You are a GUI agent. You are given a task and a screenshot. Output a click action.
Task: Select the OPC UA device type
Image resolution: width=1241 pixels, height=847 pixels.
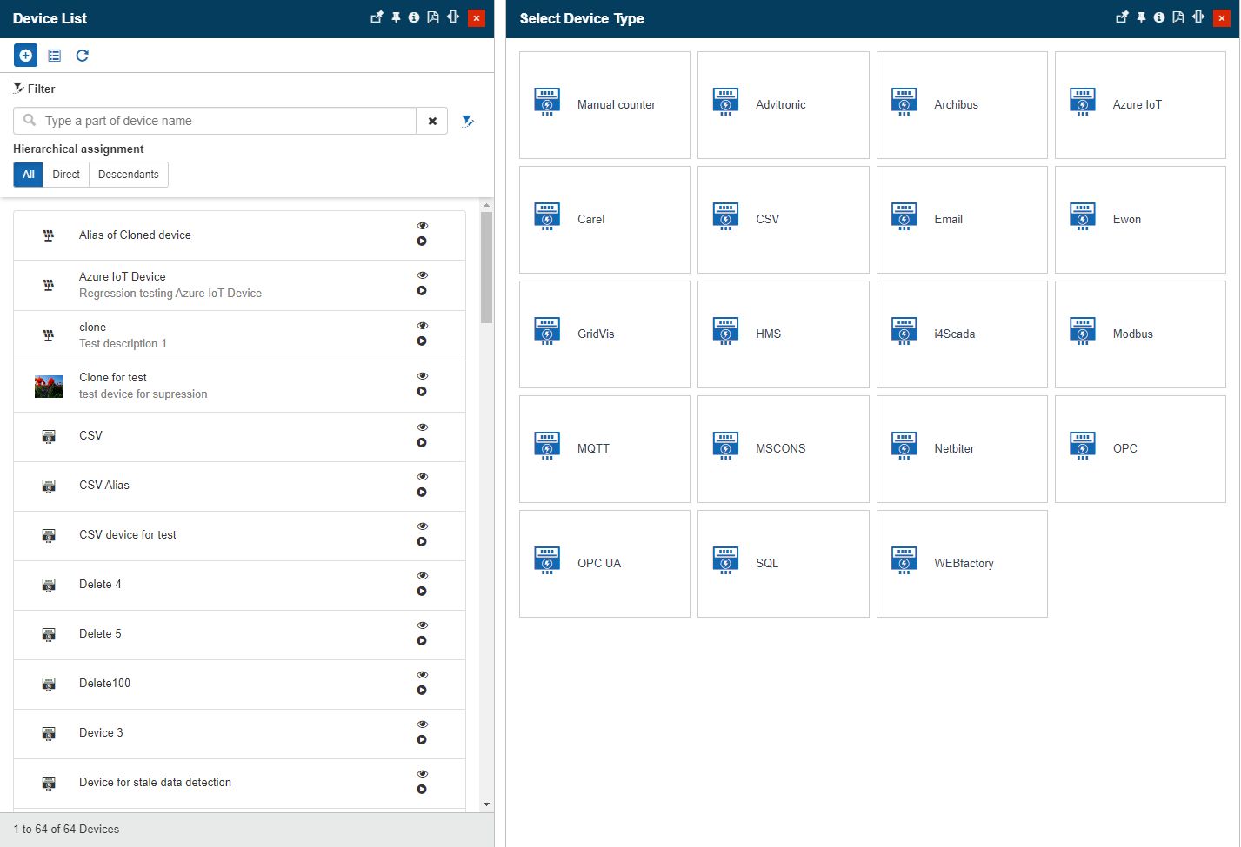tap(604, 564)
